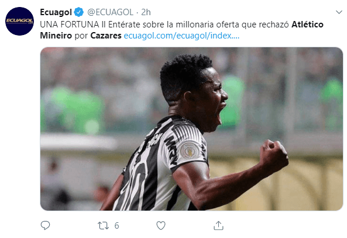Click the @ECUAGOL handle
The height and width of the screenshot is (238, 347).
pyautogui.click(x=110, y=12)
